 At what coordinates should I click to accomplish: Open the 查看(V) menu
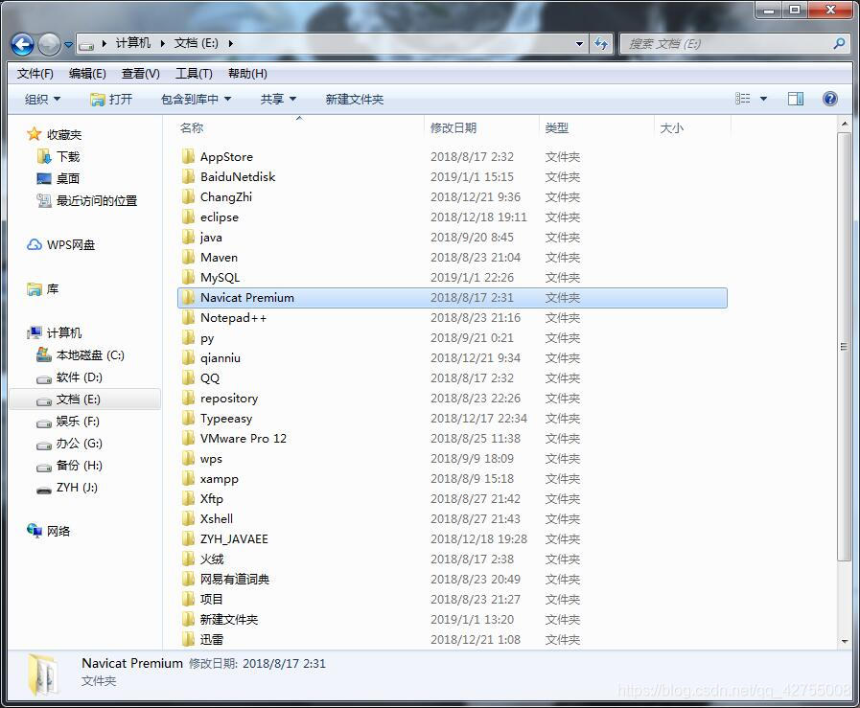[x=140, y=74]
